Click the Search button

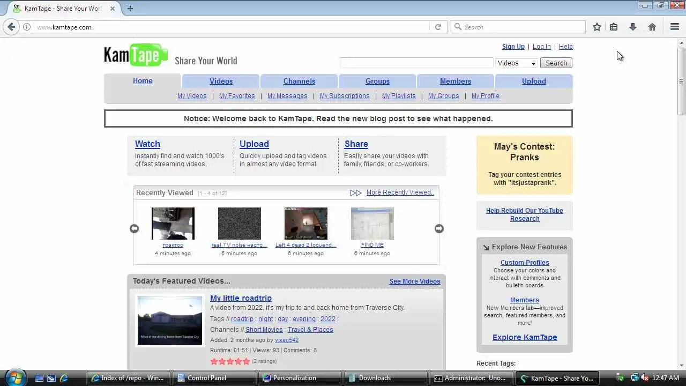point(556,63)
